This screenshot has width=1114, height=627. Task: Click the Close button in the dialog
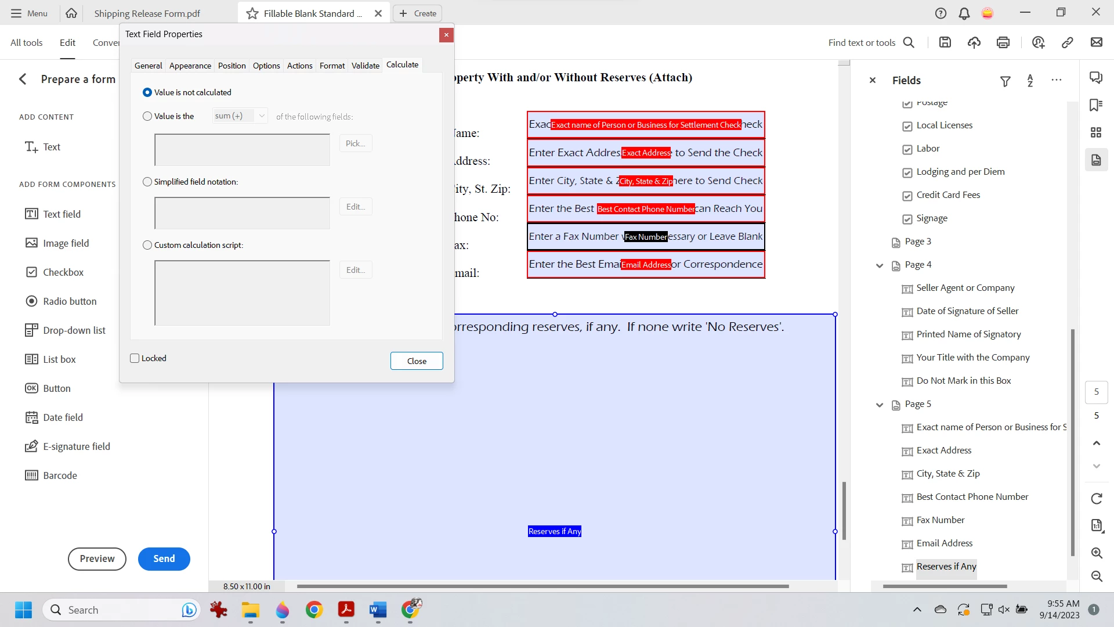[416, 361]
